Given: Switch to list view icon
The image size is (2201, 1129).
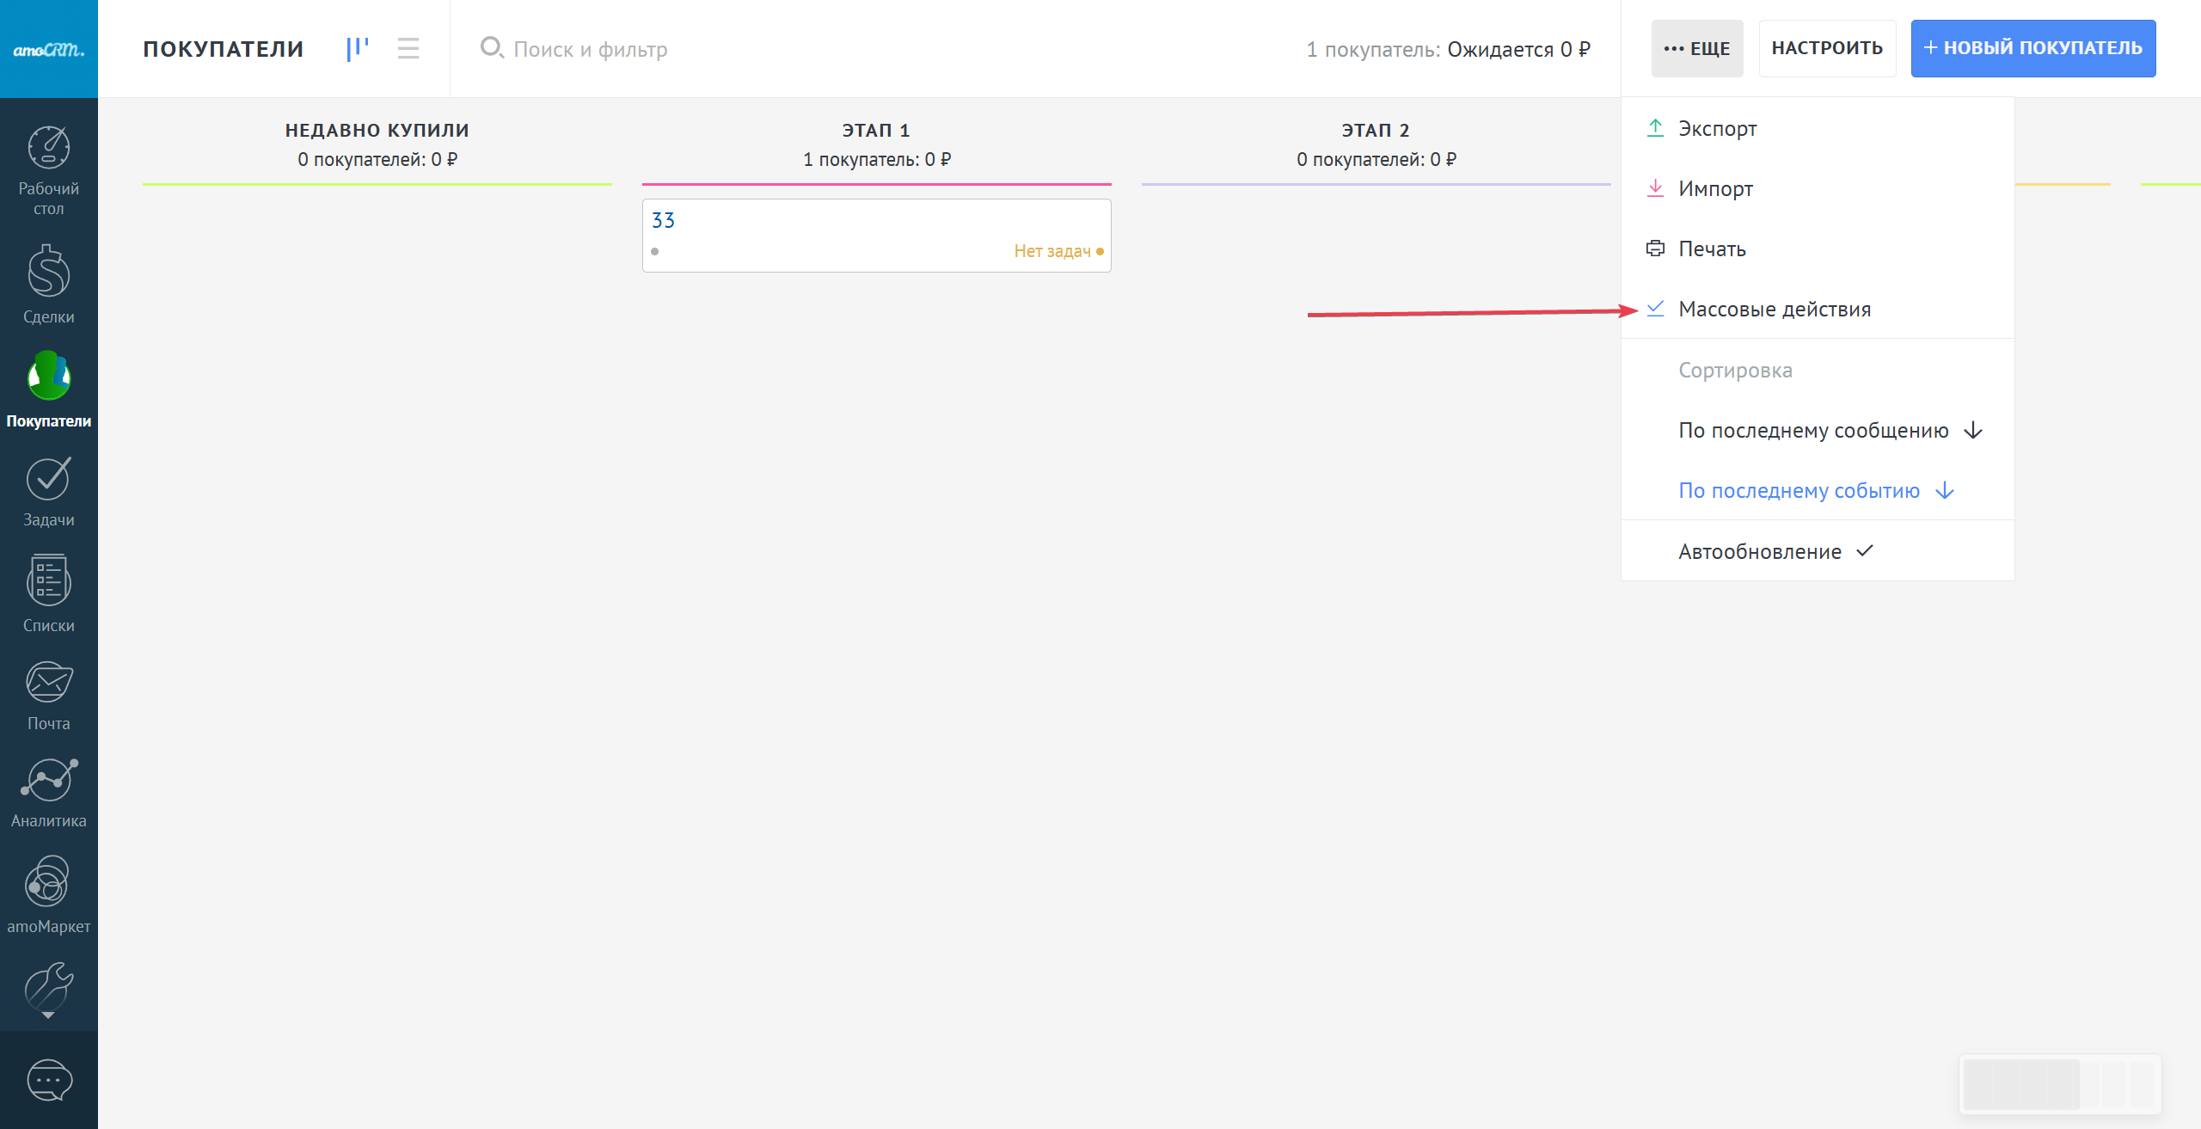Looking at the screenshot, I should tap(408, 48).
